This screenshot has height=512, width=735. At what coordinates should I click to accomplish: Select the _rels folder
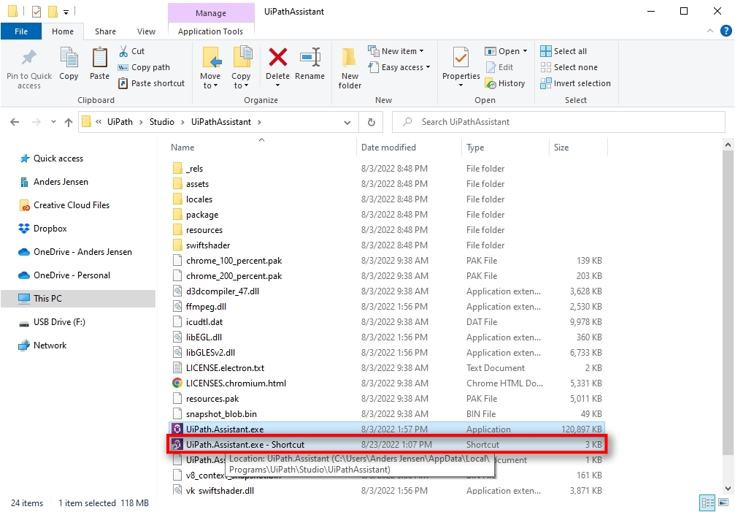387,168
